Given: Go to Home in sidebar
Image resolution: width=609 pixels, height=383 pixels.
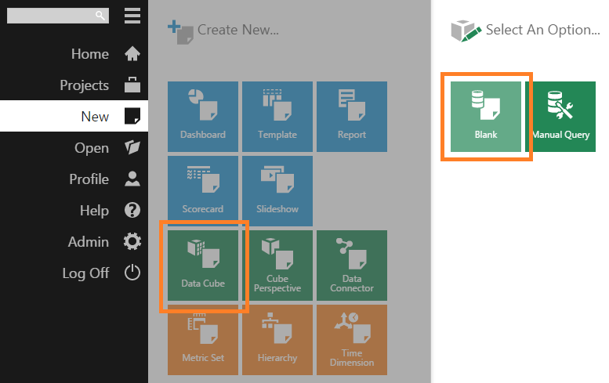Looking at the screenshot, I should (x=90, y=54).
